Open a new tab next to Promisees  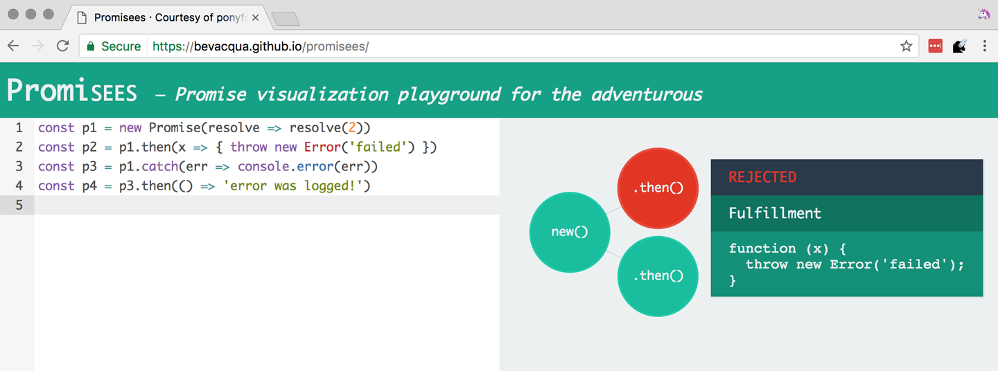[285, 19]
